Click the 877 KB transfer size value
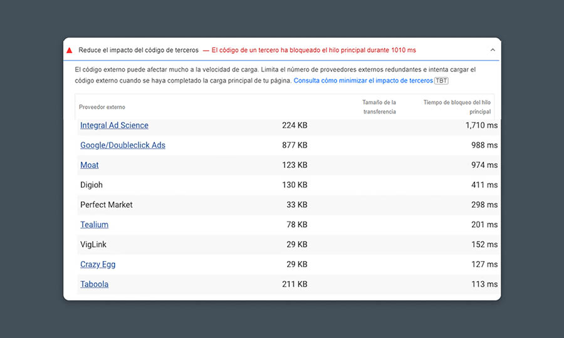Screen dimensions: 564x338 coord(295,145)
